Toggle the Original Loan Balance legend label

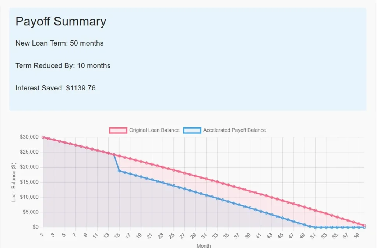(x=154, y=130)
